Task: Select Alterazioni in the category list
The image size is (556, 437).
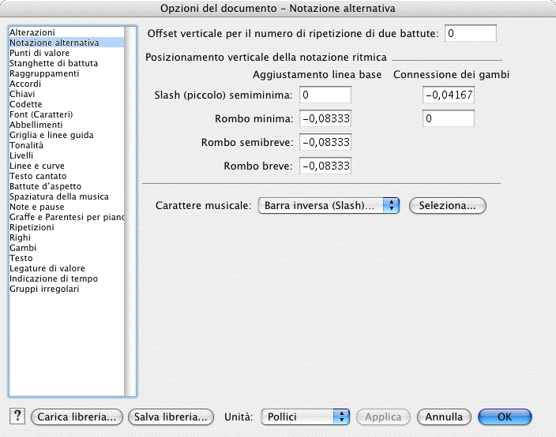Action: tap(32, 32)
